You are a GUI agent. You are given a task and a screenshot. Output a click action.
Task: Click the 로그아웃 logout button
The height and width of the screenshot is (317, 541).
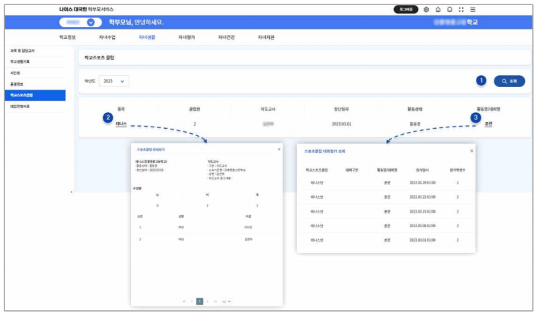click(x=405, y=9)
